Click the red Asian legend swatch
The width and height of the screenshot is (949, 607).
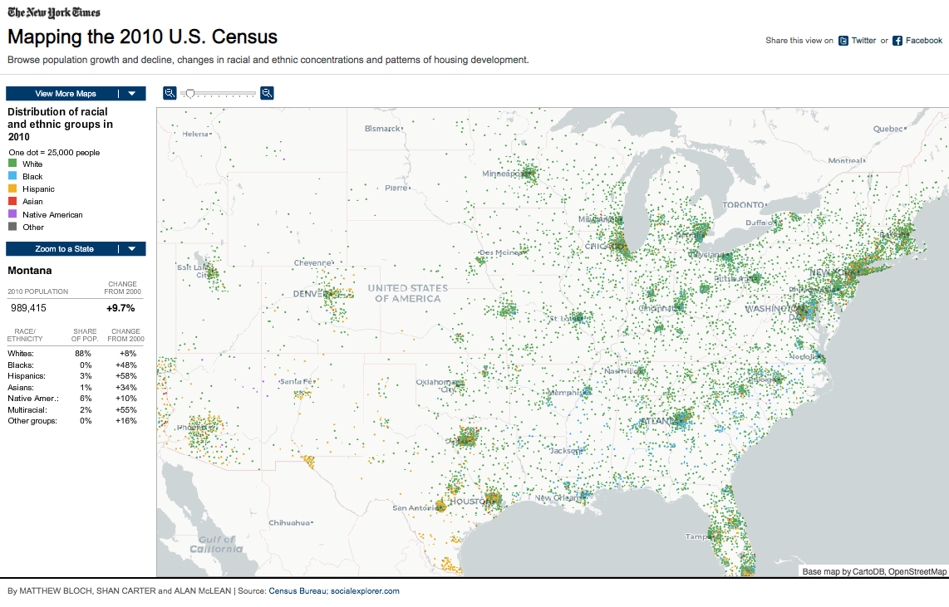(12, 202)
